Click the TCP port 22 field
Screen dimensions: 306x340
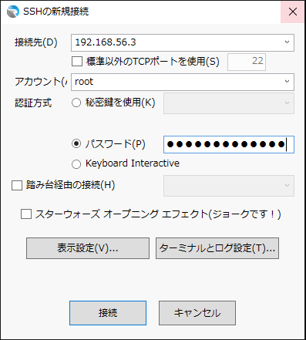247,62
